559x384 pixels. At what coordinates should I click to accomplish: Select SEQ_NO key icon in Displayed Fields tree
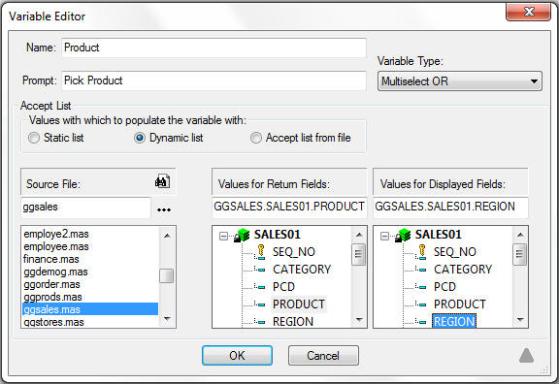click(x=422, y=252)
